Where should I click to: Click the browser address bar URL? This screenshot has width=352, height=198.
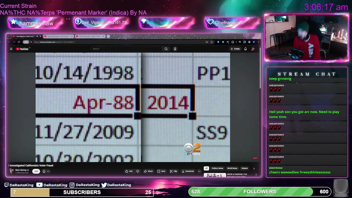pyautogui.click(x=54, y=42)
